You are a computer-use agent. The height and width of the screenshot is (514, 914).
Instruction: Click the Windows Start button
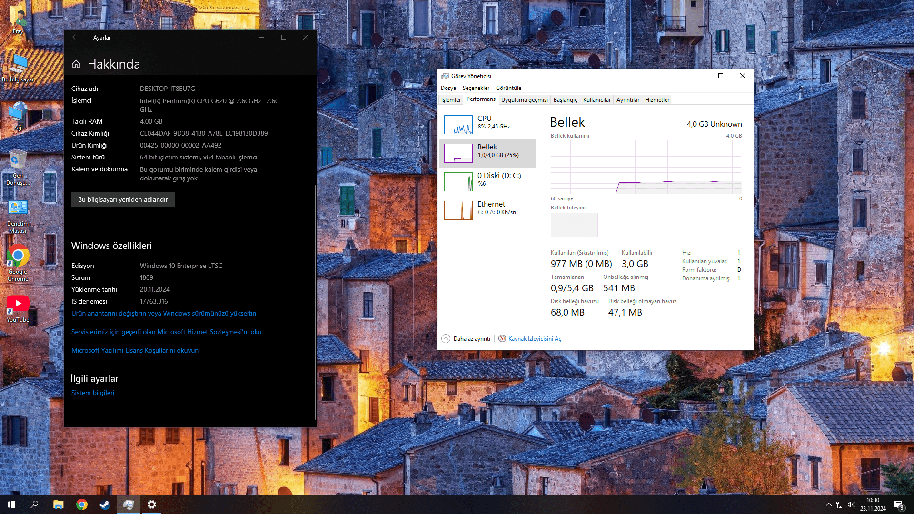point(11,504)
